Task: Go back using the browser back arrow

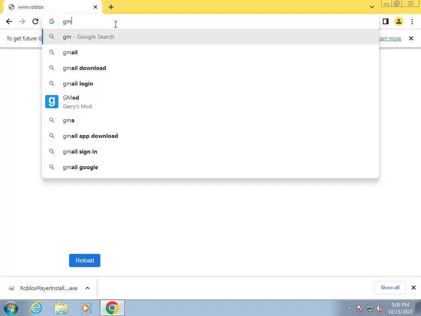Action: point(9,21)
